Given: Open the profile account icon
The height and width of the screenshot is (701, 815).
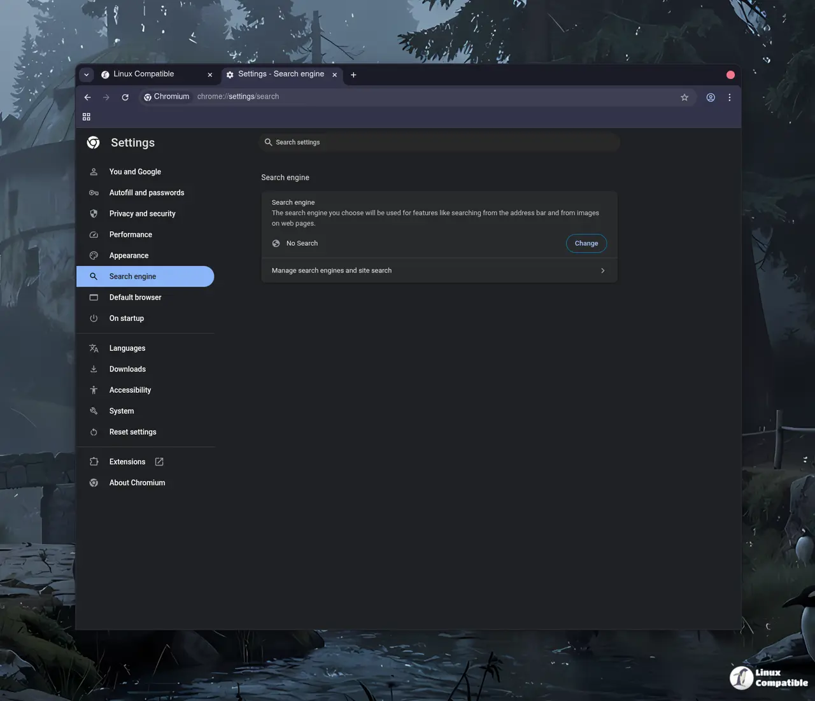Looking at the screenshot, I should point(711,97).
